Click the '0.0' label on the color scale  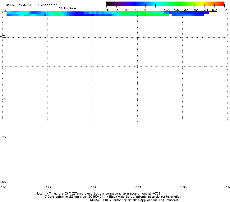(214, 10)
